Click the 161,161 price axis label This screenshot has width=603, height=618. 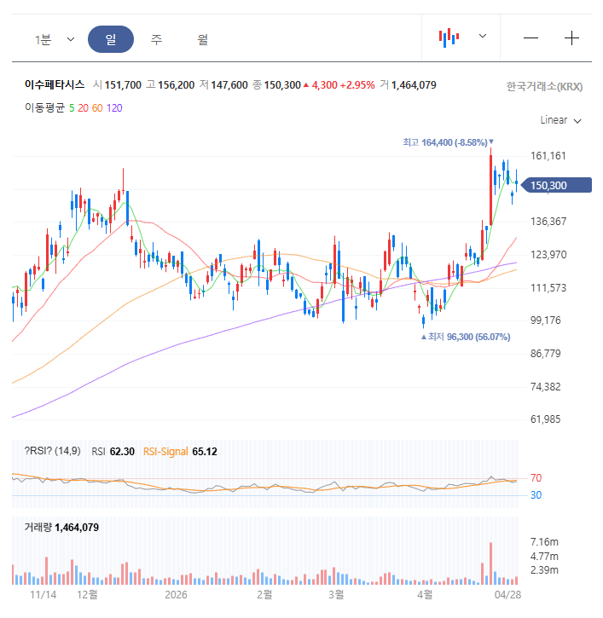pyautogui.click(x=548, y=156)
